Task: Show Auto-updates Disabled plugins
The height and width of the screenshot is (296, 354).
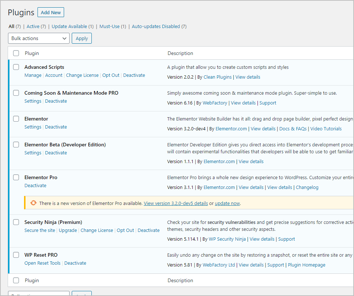Action: tap(156, 26)
